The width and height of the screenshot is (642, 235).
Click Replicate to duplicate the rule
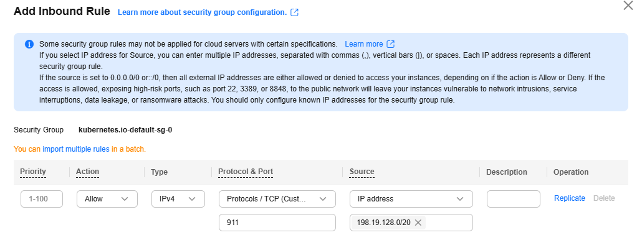tap(570, 198)
